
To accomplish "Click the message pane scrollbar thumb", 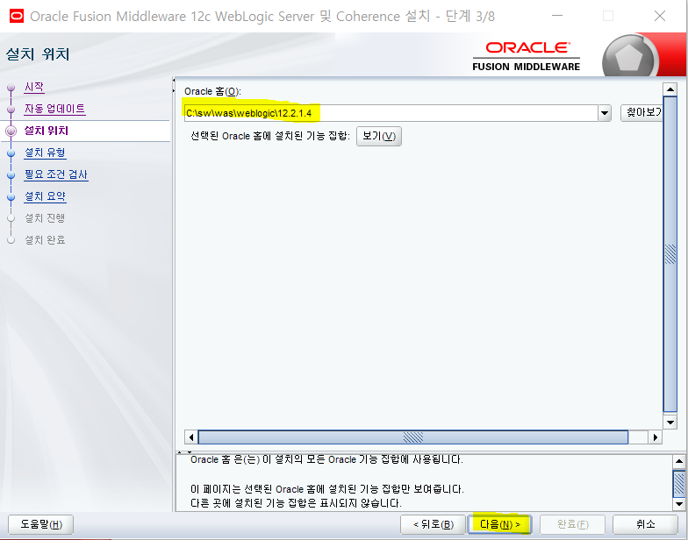I will [679, 484].
